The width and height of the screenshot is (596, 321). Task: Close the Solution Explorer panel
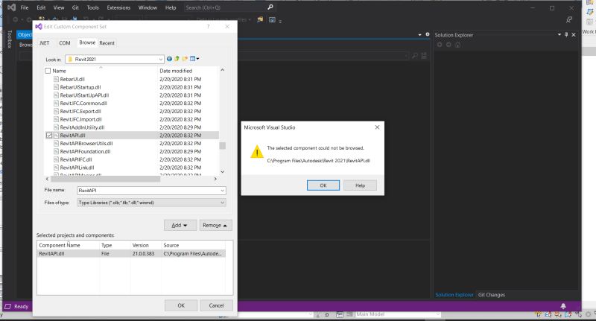tap(574, 34)
